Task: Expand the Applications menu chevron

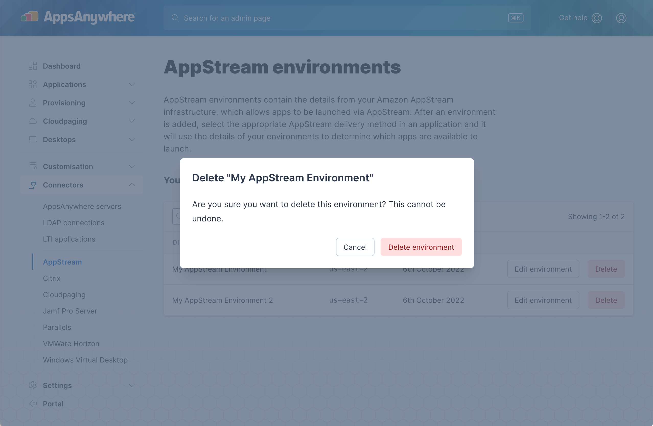Action: tap(132, 84)
